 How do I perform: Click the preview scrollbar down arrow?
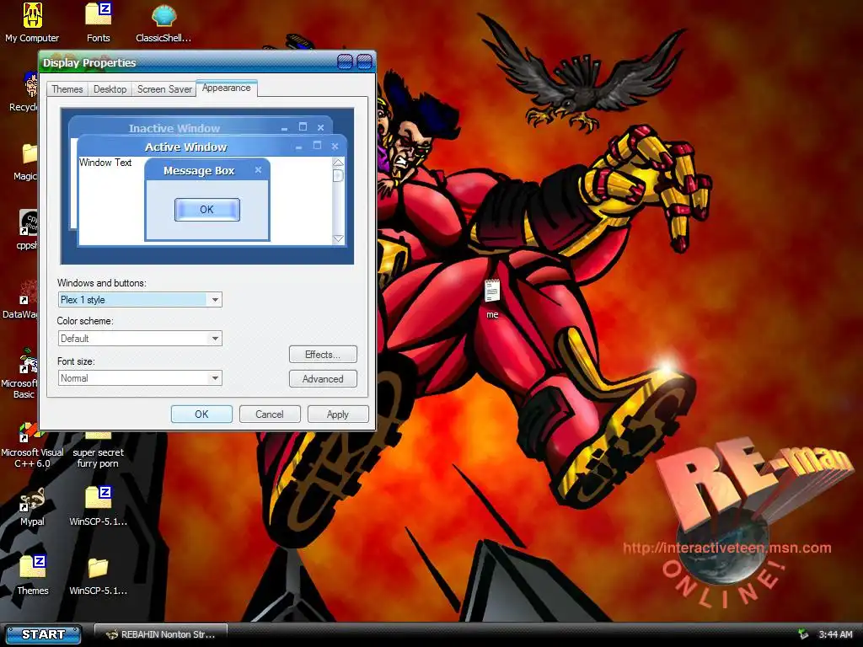pyautogui.click(x=338, y=238)
